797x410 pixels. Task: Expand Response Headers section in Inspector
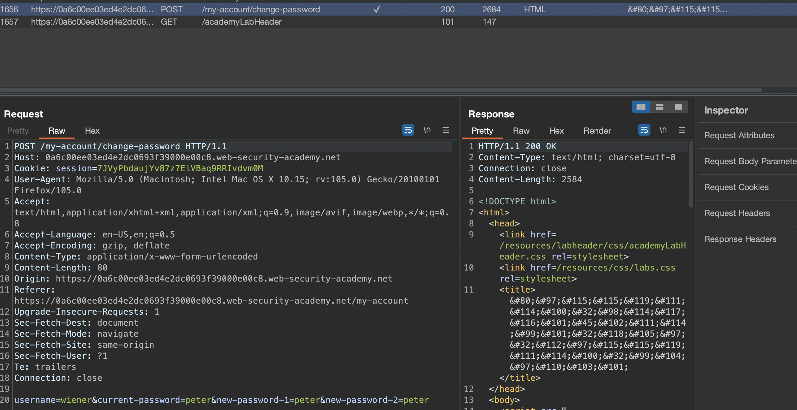740,239
